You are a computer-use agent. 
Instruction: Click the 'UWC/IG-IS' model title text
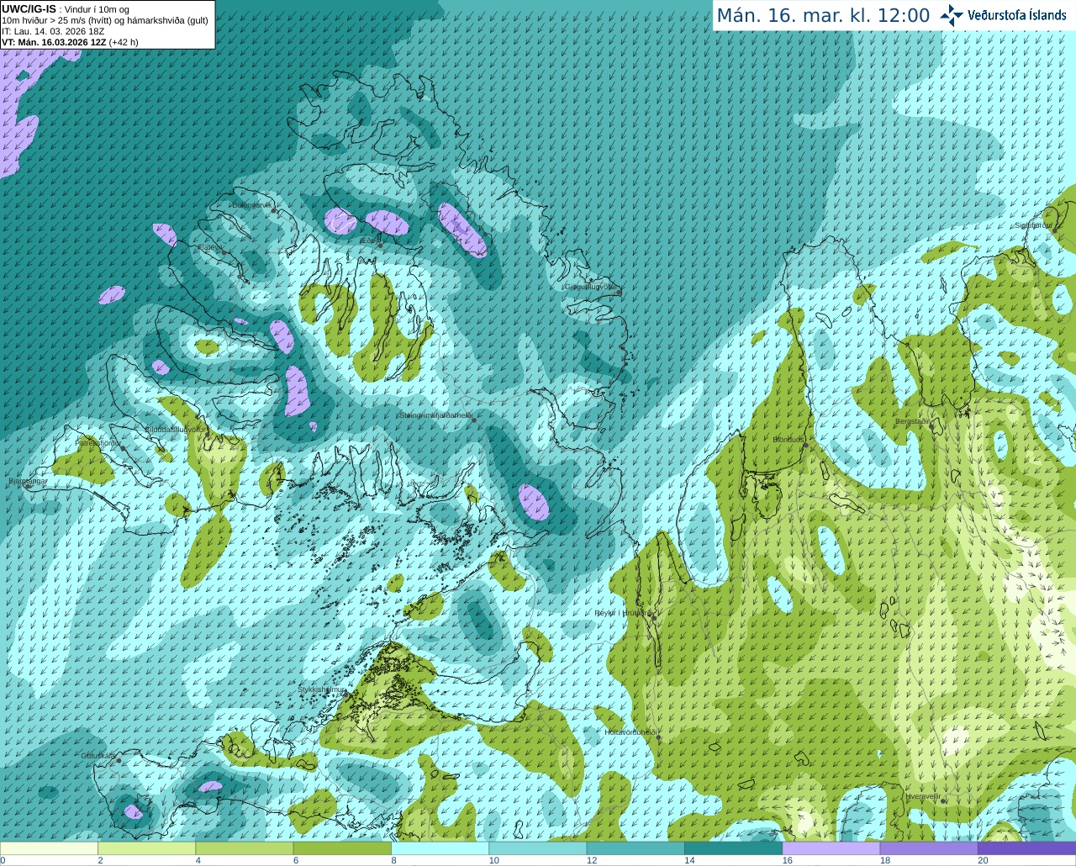[x=29, y=8]
